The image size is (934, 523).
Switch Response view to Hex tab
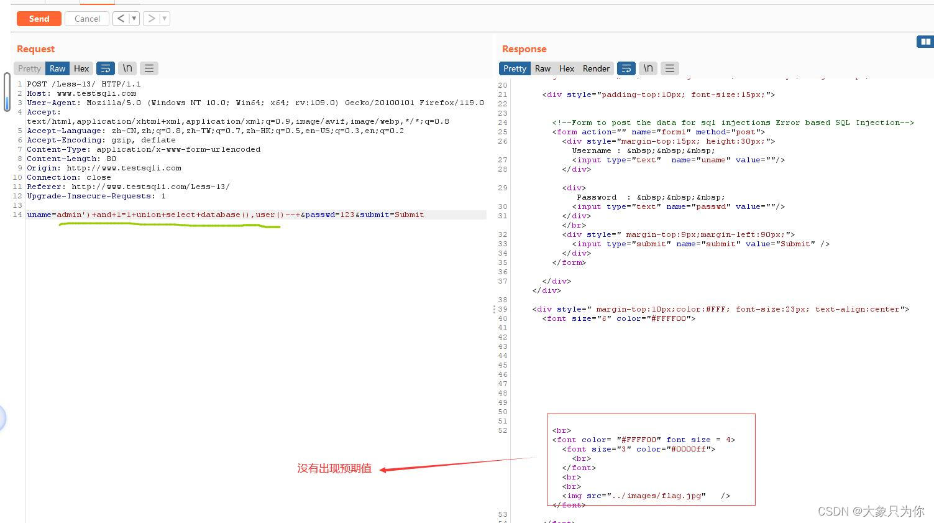567,68
